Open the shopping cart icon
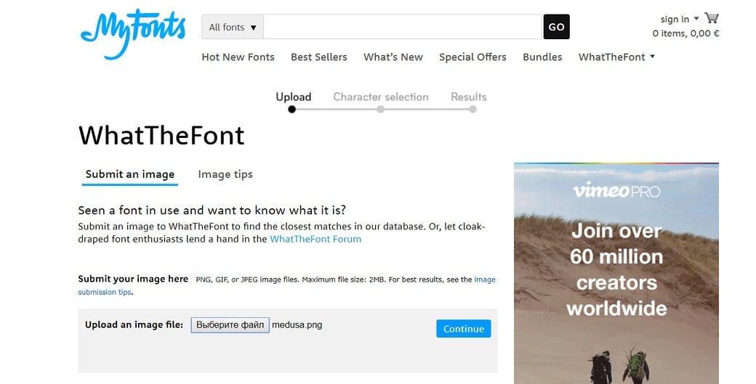The image size is (756, 384). pyautogui.click(x=711, y=18)
